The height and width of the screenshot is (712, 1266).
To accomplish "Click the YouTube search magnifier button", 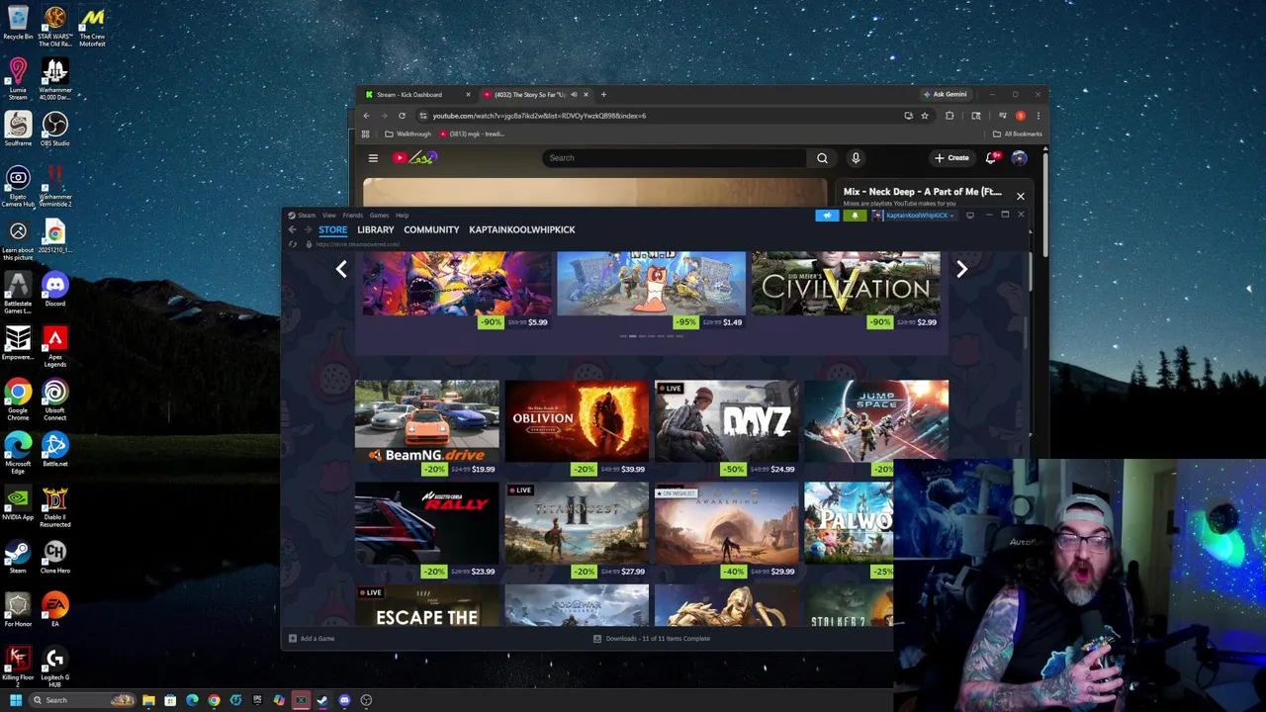I will click(x=822, y=158).
